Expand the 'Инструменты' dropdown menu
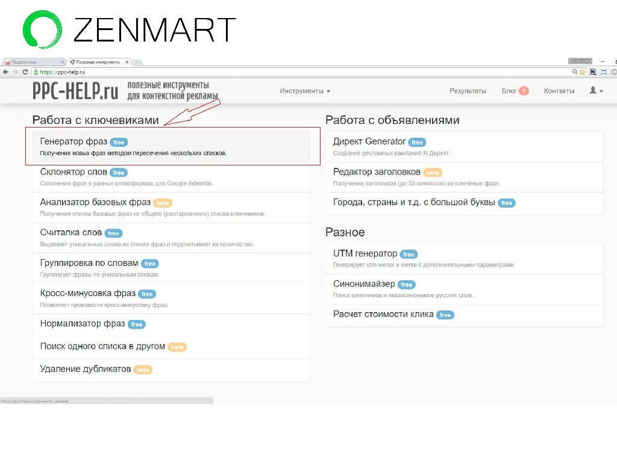This screenshot has height=462, width=617. coord(305,91)
